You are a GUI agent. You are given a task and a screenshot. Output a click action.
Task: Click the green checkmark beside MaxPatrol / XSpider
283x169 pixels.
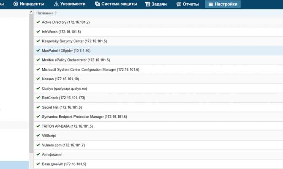pos(38,50)
